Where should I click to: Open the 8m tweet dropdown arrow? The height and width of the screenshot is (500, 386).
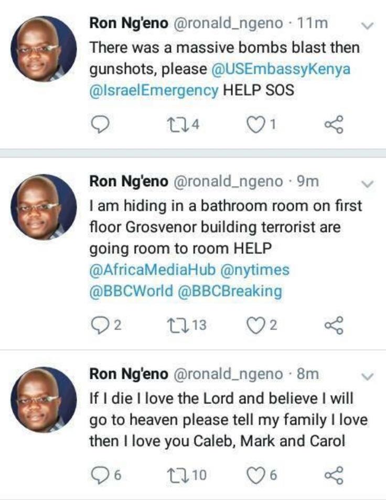(x=368, y=376)
